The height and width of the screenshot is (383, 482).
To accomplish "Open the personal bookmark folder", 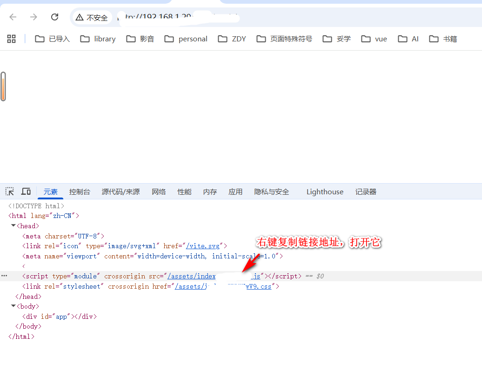I will tap(186, 39).
